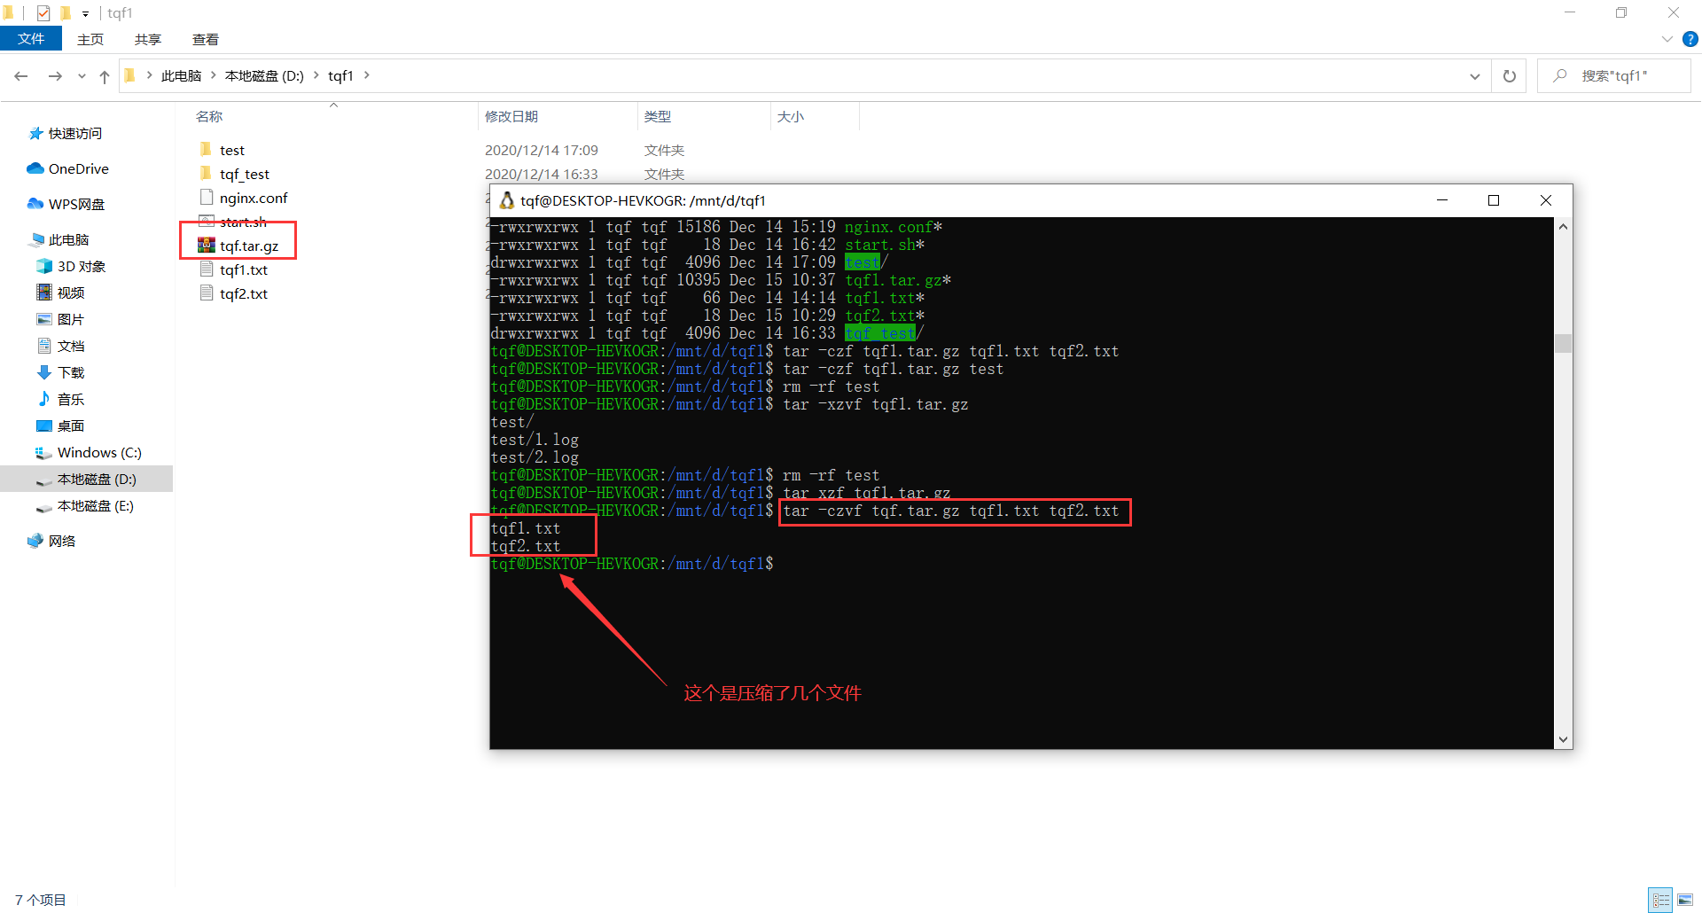Close the terminal window

pos(1546,200)
